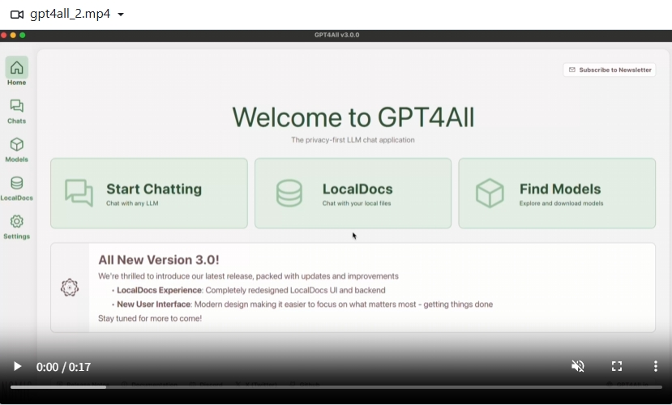Click the yellow minimize window button
This screenshot has height=405, width=672.
tap(13, 35)
